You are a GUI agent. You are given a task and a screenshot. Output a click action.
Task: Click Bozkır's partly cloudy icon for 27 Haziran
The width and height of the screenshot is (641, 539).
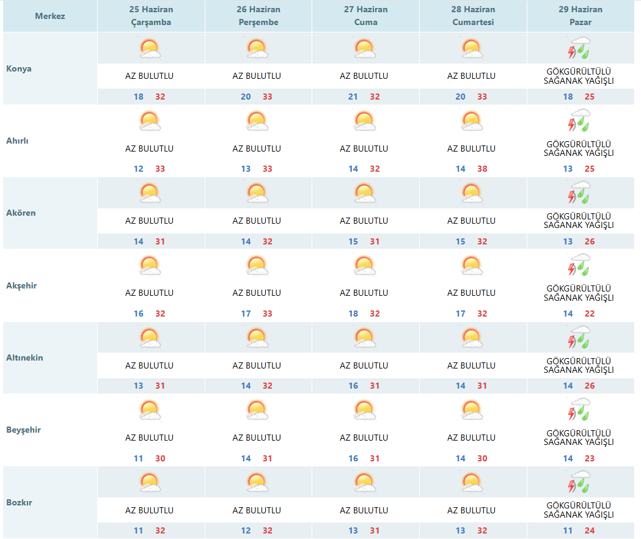(x=365, y=483)
